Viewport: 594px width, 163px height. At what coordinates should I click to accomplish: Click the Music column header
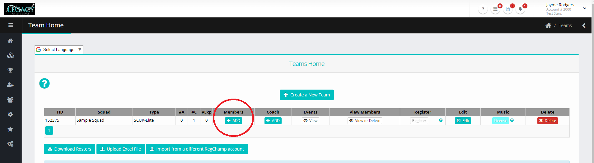(x=503, y=112)
